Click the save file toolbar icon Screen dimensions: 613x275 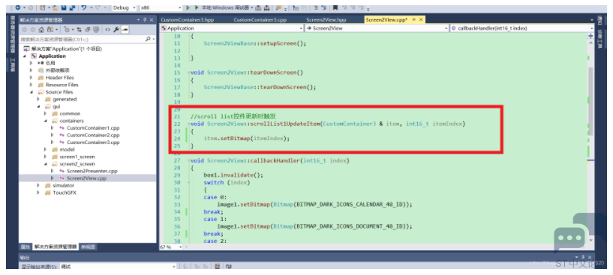64,7
